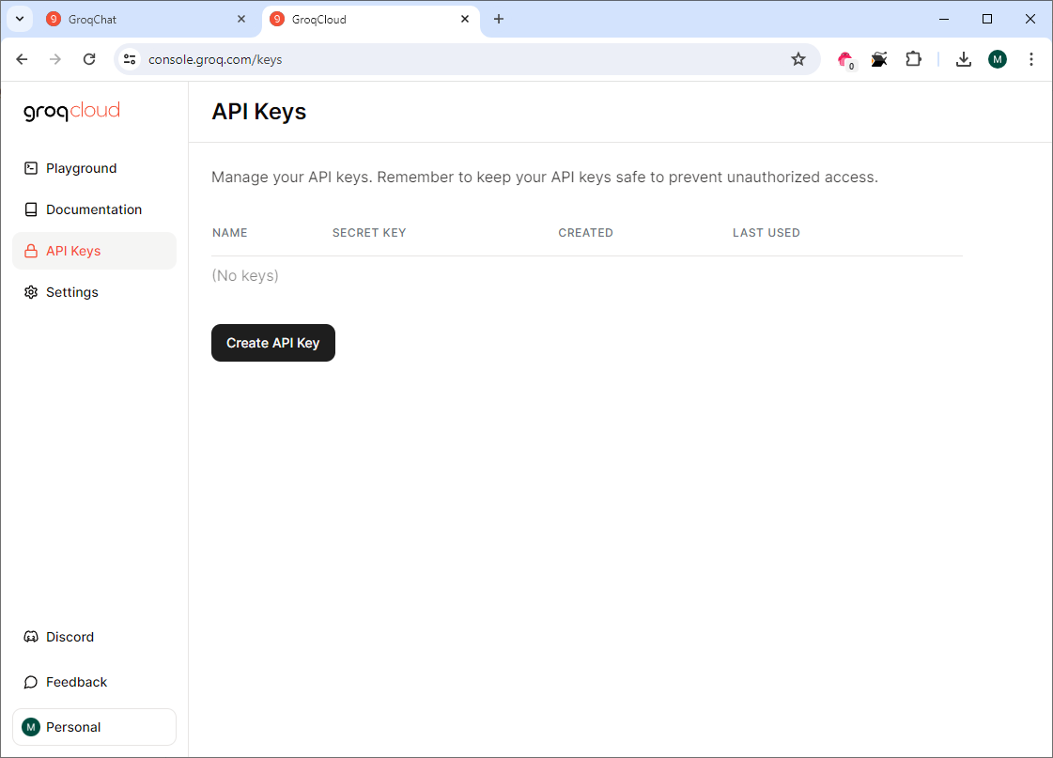
Task: Click the Create API Key button
Action: [273, 343]
